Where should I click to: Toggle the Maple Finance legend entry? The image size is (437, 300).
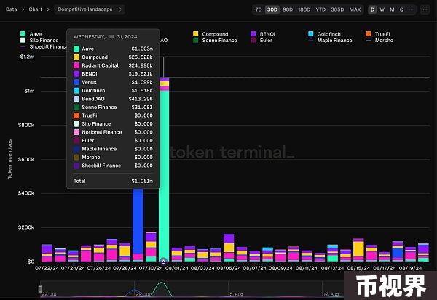point(330,41)
